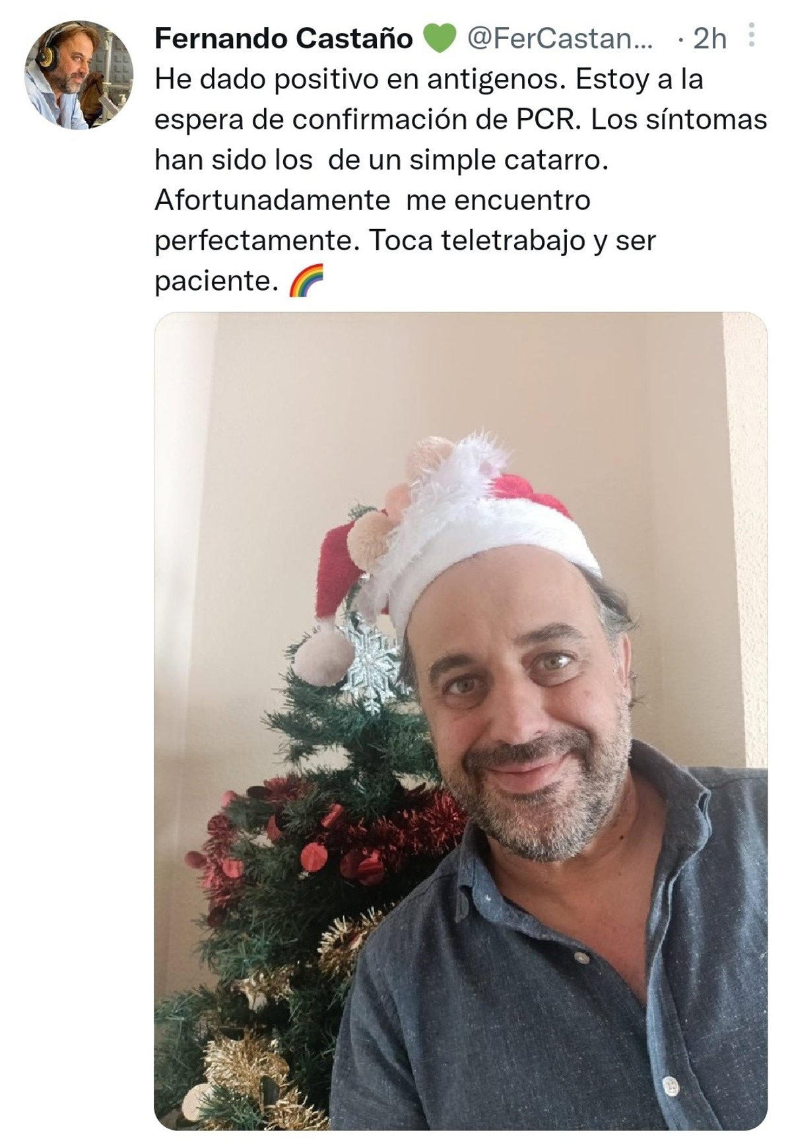
Task: Click the rainbow emoji after 'paciente.'
Action: tap(307, 281)
